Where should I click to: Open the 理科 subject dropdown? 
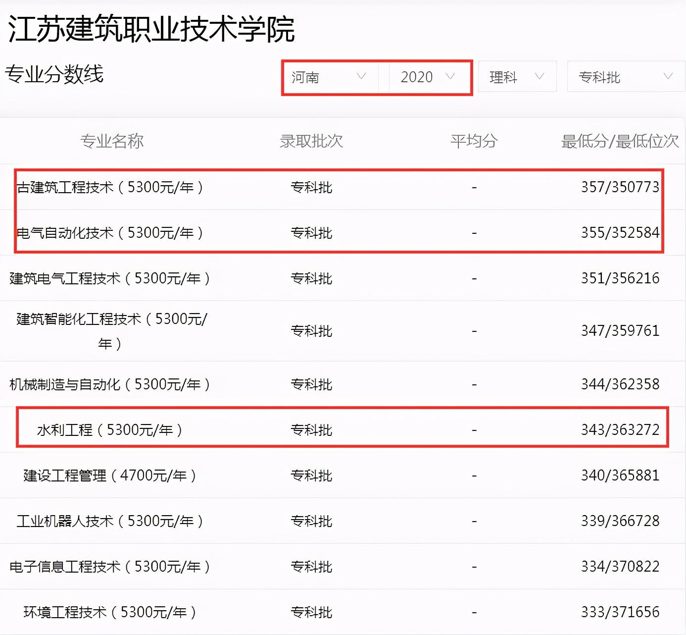tap(516, 77)
